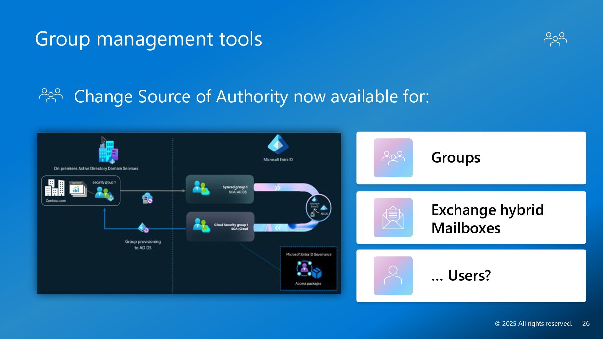This screenshot has width=603, height=339.
Task: Click the On-premises Active Directory Domain Services label
Action: (96, 169)
